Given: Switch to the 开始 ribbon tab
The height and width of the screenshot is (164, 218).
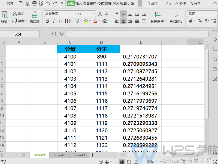Looking at the screenshot, I should pos(71,3).
